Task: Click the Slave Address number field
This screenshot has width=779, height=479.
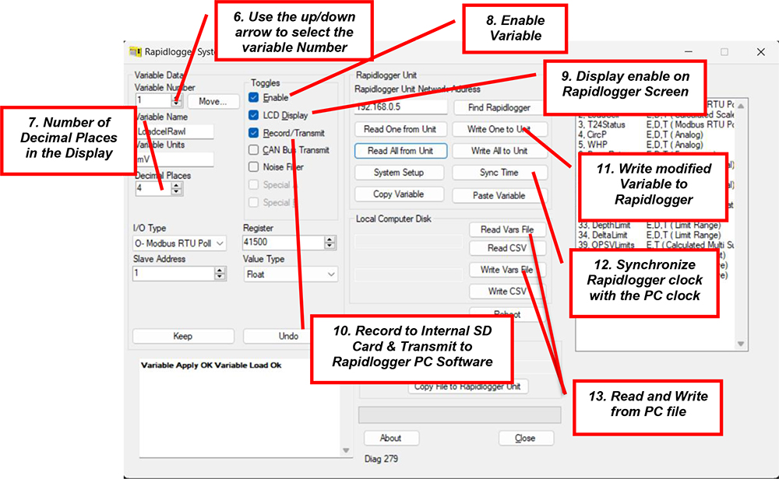Action: point(174,273)
